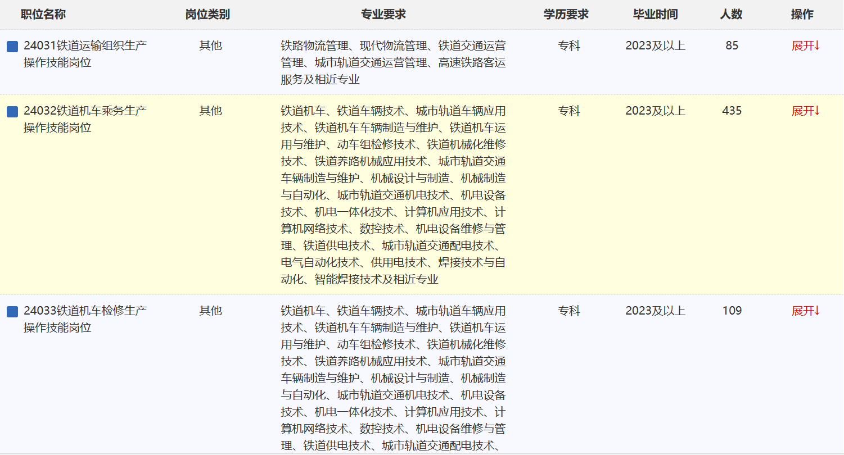Viewport: 844px width, 455px height.
Task: Click the 学历要求 column header
Action: [566, 15]
